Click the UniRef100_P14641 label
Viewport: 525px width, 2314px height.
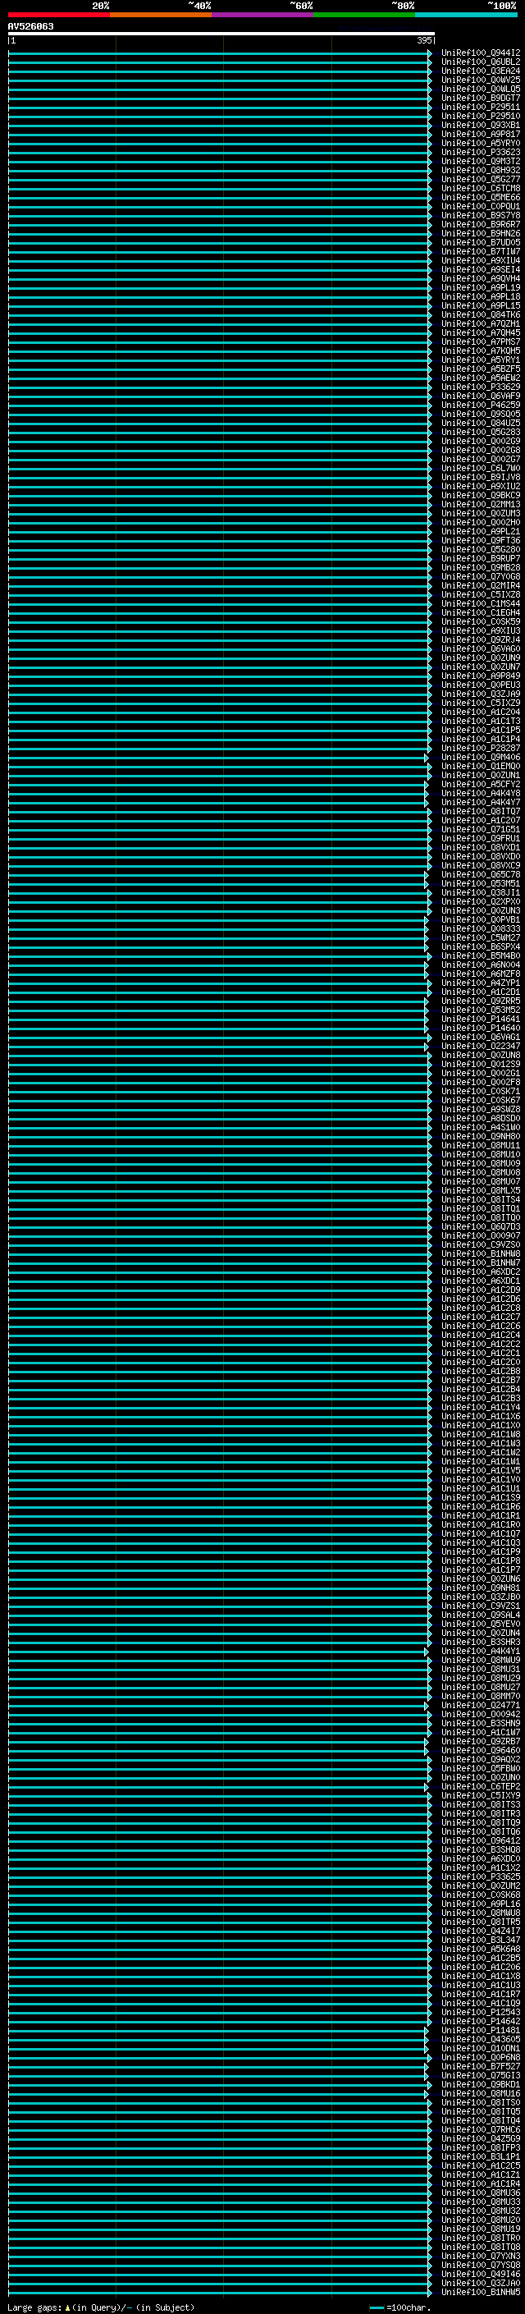pos(481,1019)
